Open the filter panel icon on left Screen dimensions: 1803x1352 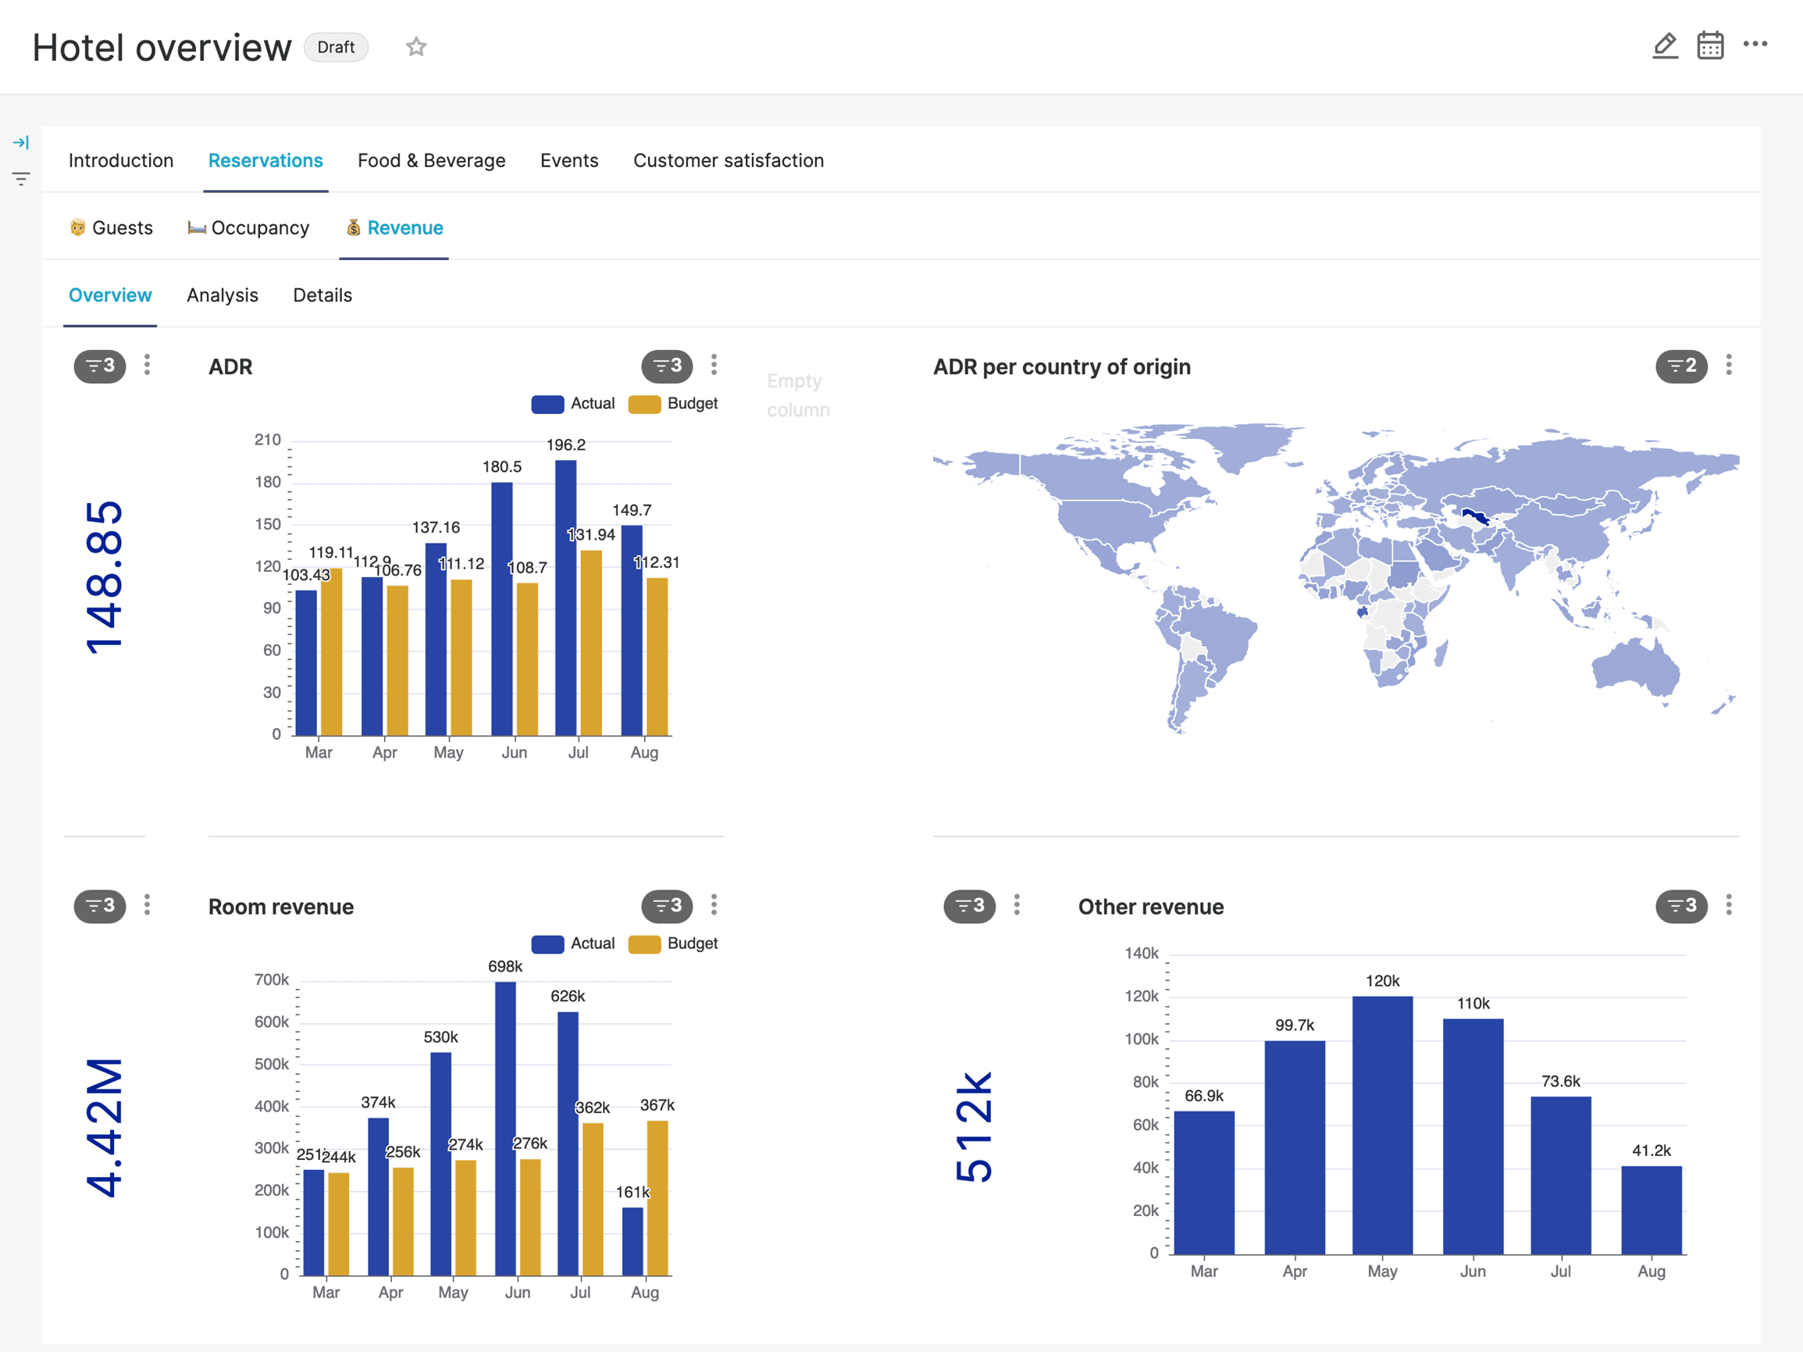21,179
